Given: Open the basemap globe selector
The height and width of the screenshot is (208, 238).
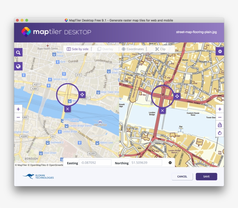Looking at the screenshot, I should tap(18, 67).
